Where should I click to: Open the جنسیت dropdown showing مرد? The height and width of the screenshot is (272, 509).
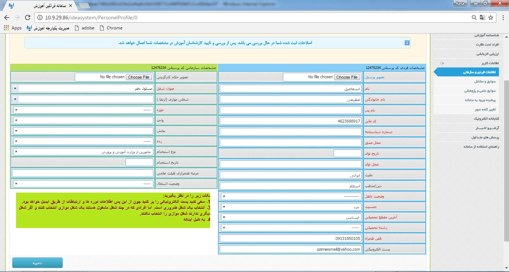pos(291,207)
